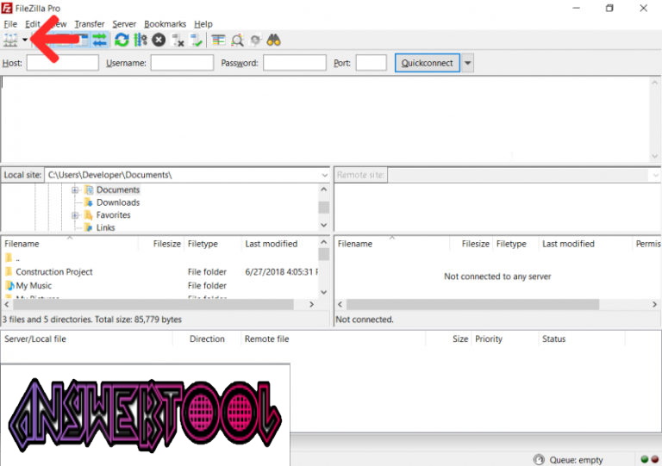The image size is (662, 466).
Task: Open the Bookmarks menu
Action: point(165,24)
